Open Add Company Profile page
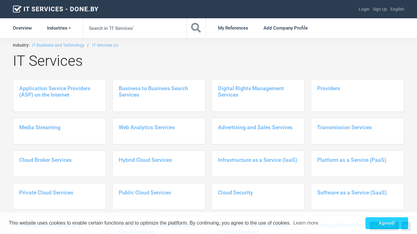Screen dimensions: 417x234 [285, 28]
